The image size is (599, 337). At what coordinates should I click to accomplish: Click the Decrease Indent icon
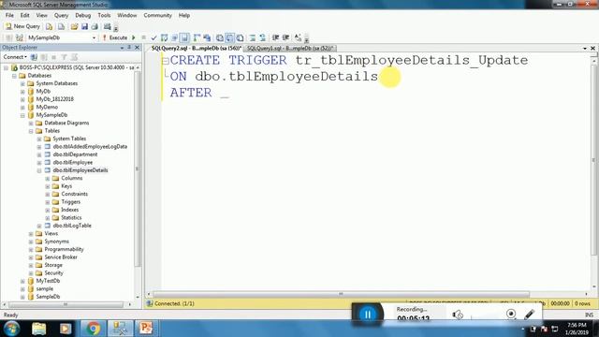(275, 37)
